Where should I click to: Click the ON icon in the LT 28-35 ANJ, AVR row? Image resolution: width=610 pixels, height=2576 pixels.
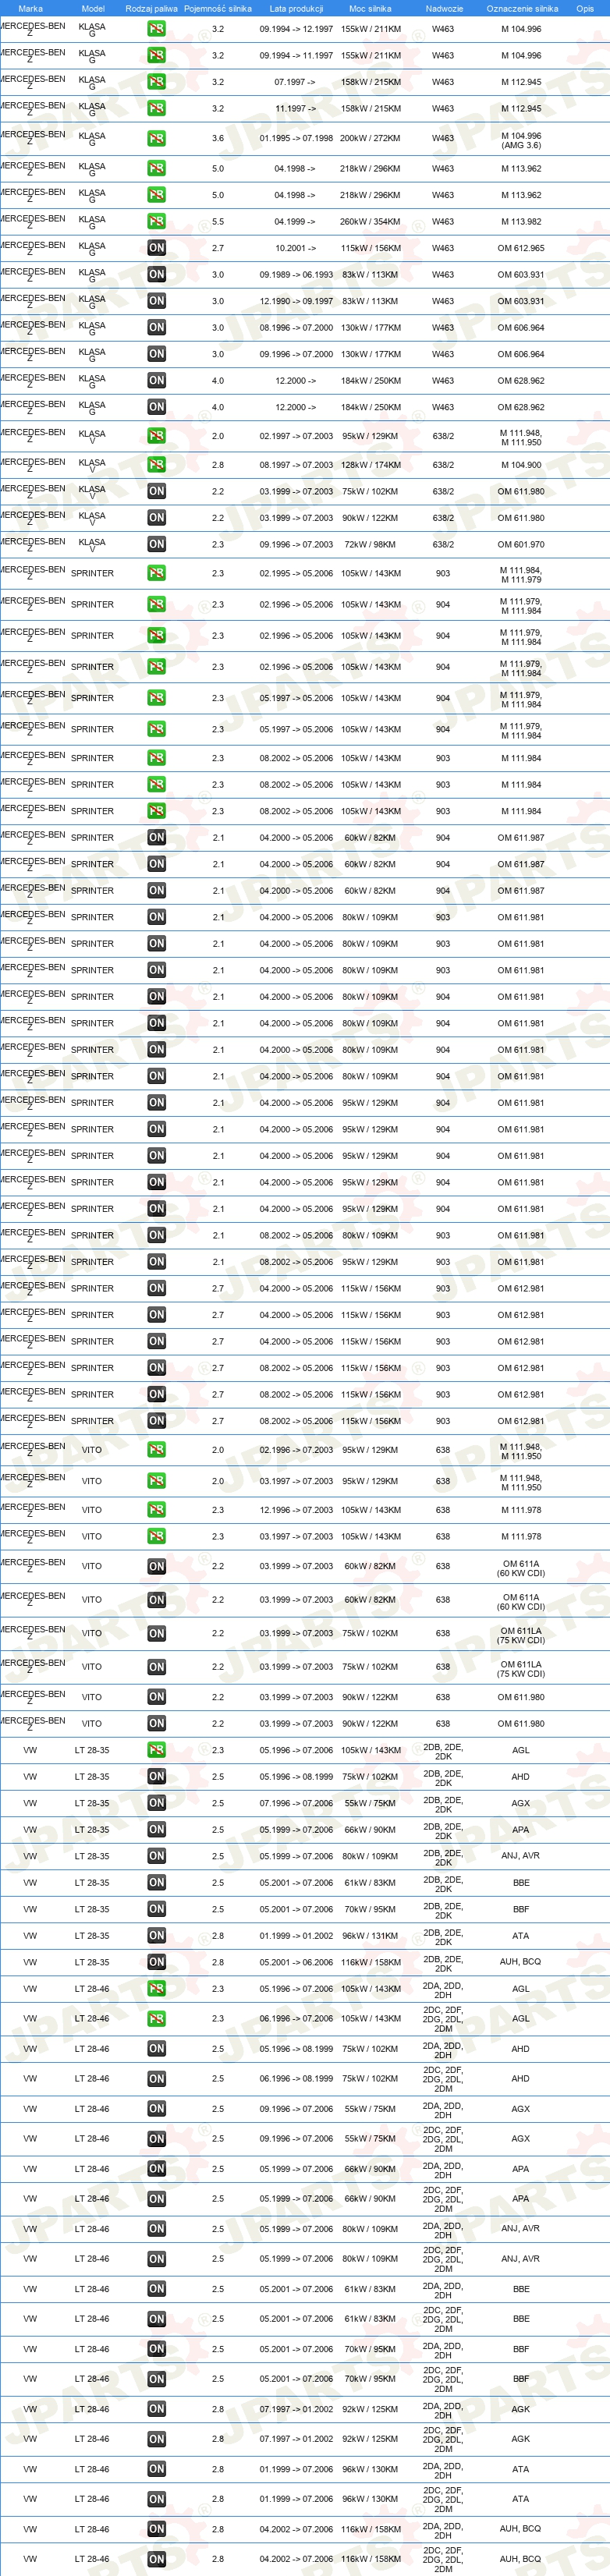click(x=156, y=1856)
